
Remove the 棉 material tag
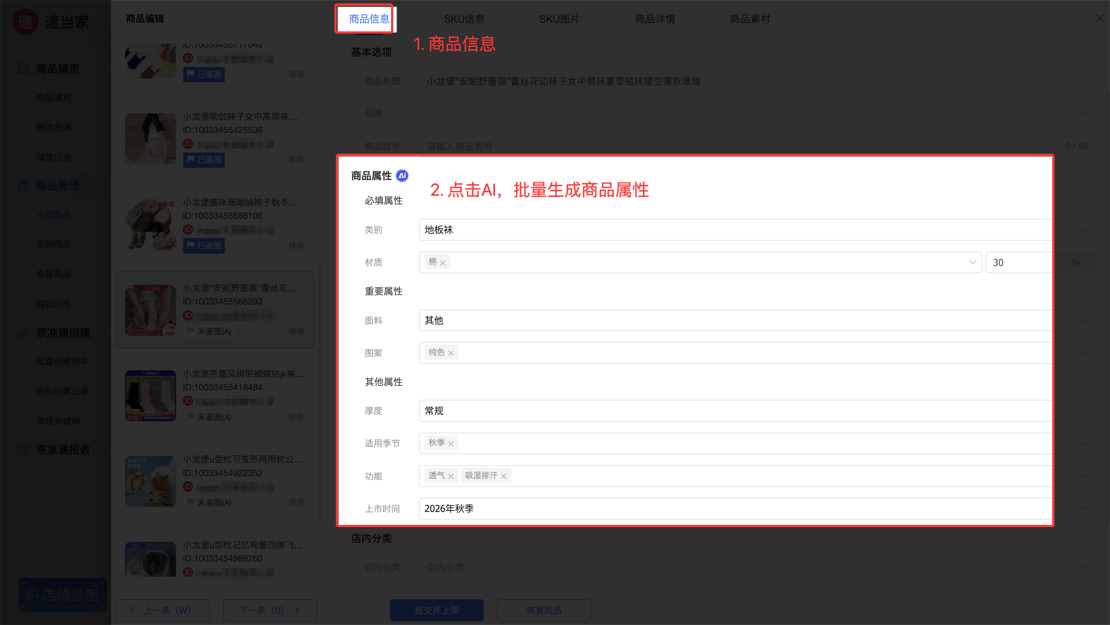[442, 263]
